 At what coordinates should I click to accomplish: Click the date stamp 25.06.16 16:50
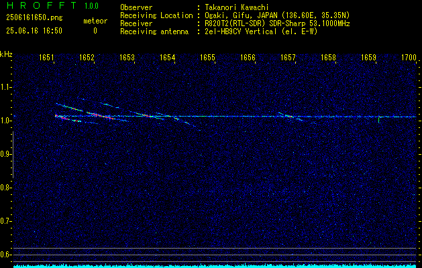[x=34, y=31]
